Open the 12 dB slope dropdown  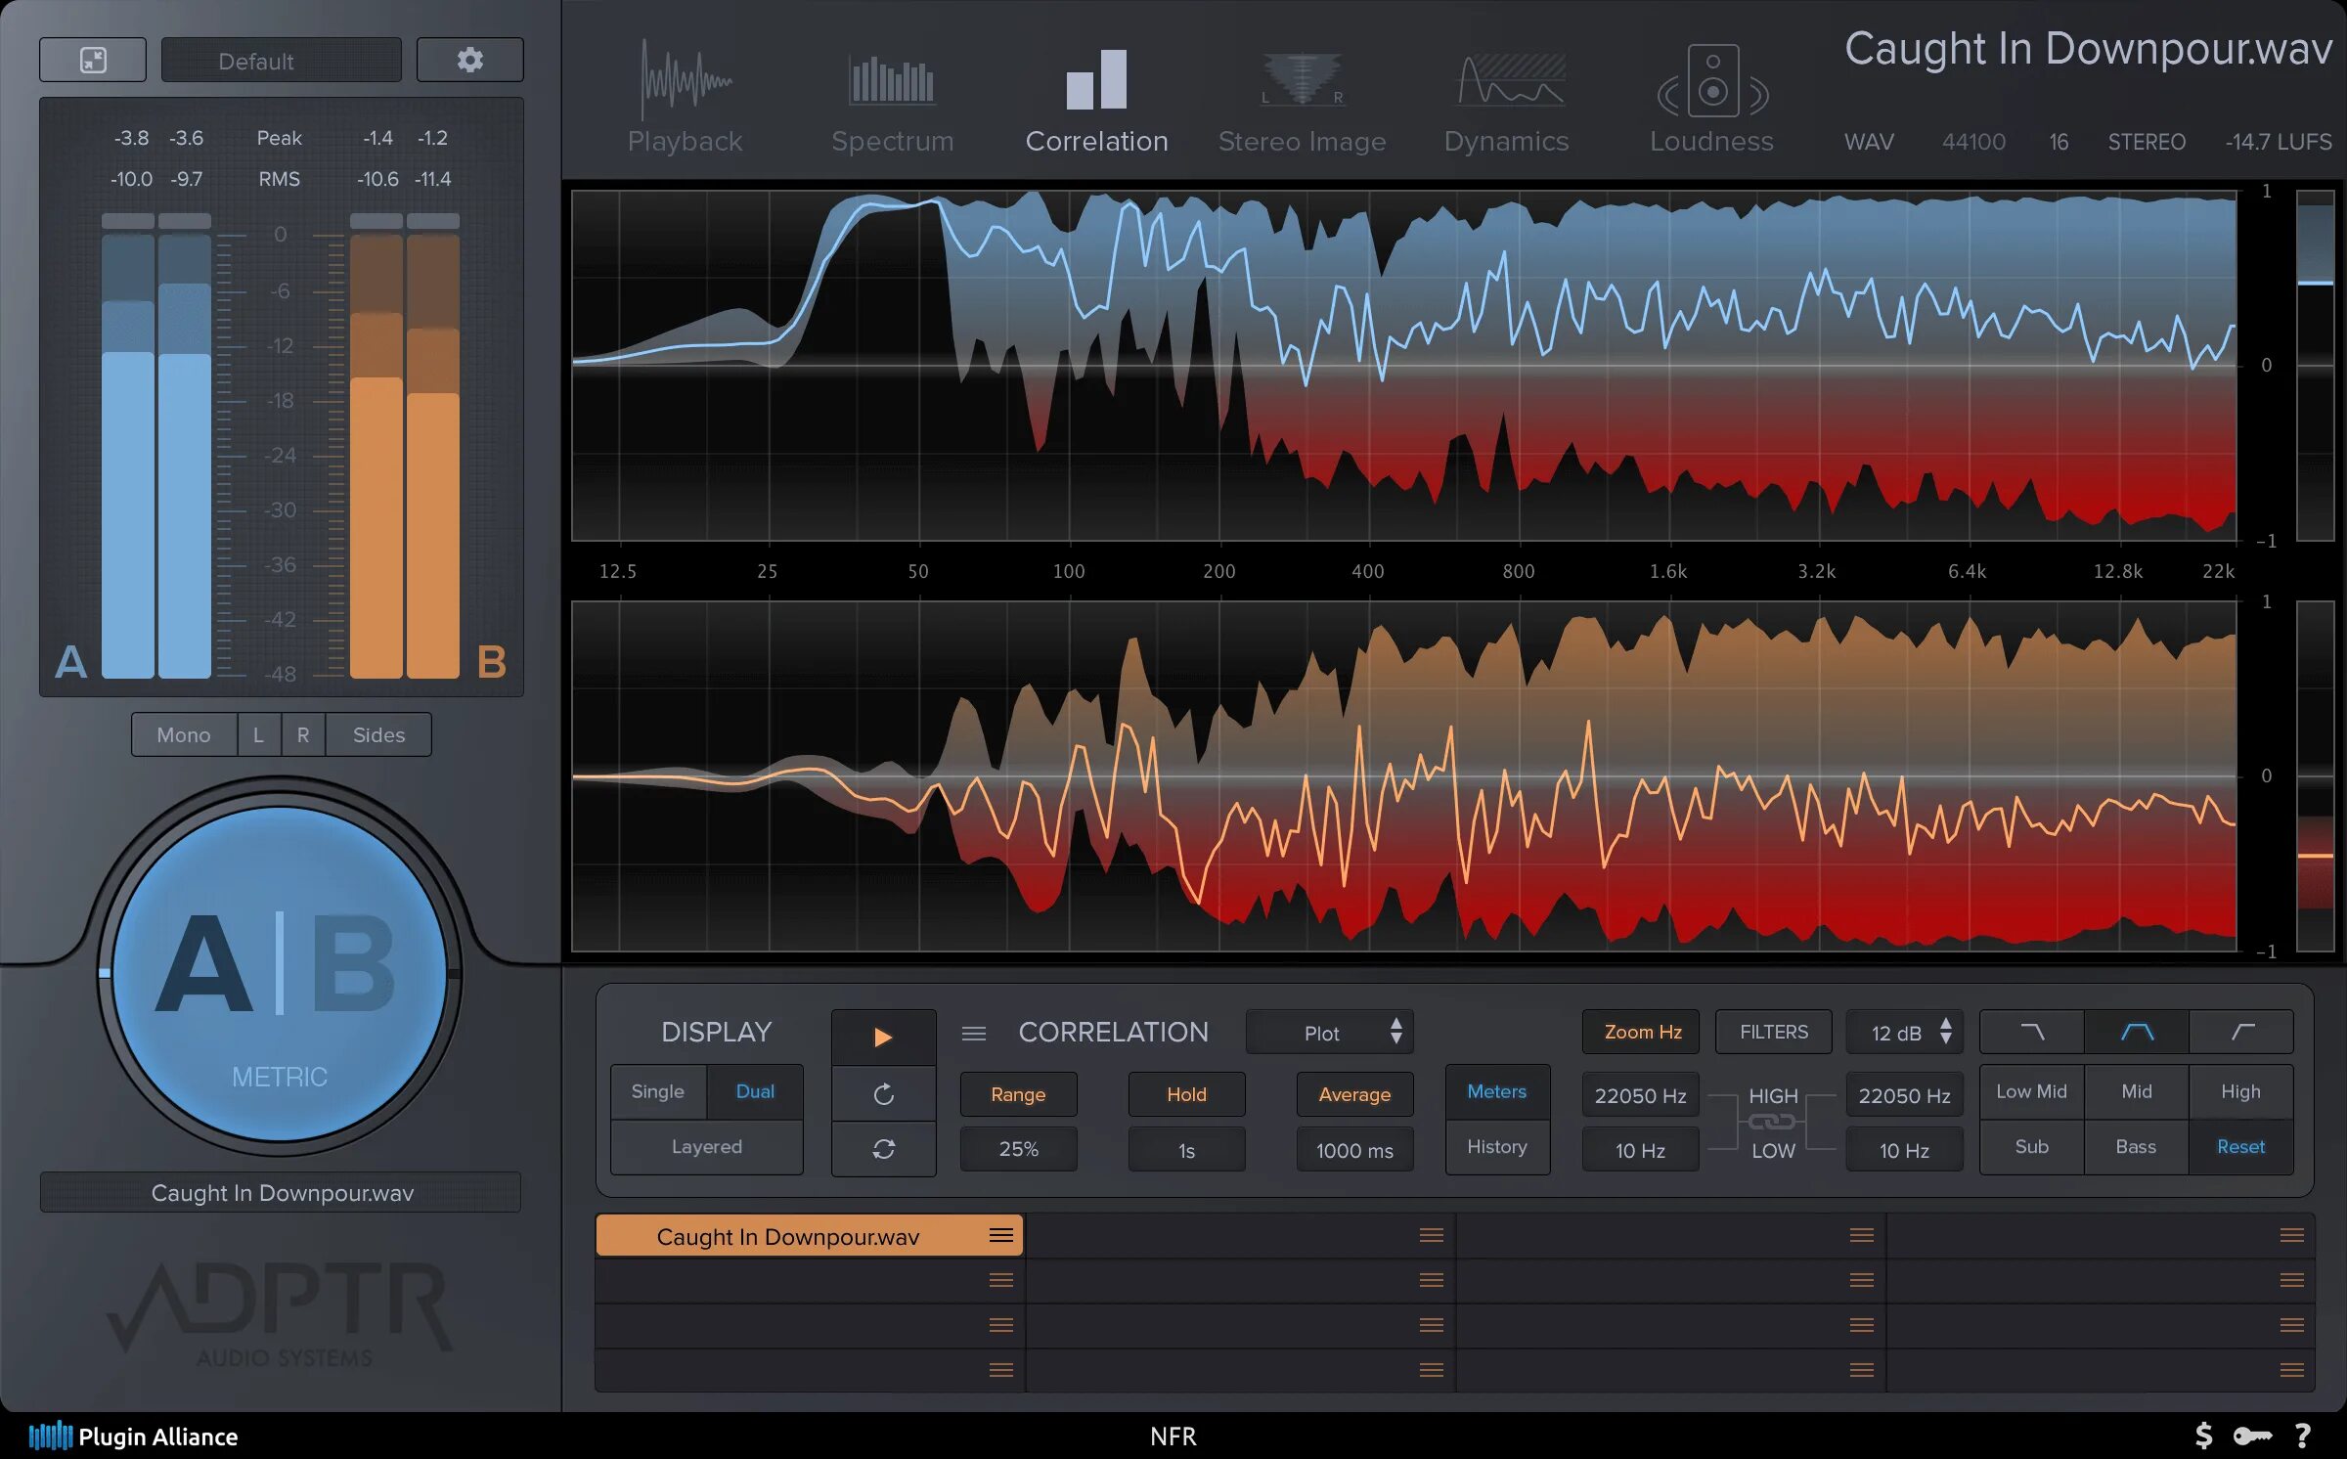1906,1033
